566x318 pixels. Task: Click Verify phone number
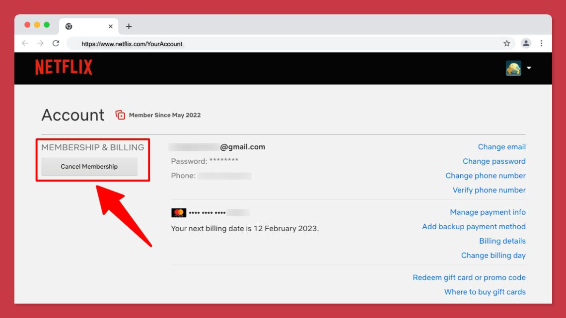(489, 190)
